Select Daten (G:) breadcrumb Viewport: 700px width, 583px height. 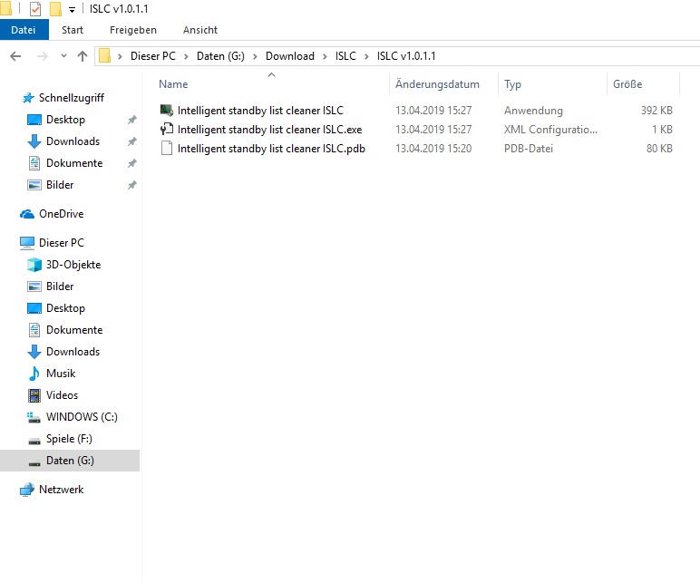[x=220, y=56]
